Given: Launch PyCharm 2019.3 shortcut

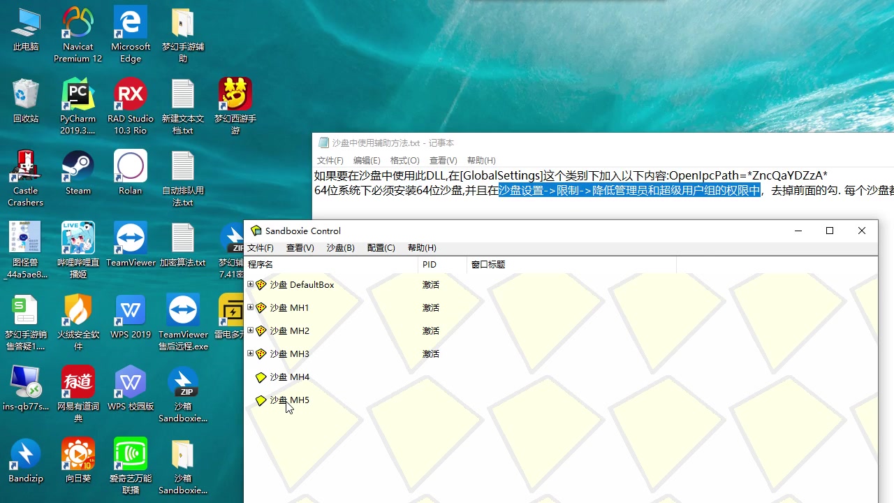Looking at the screenshot, I should [x=78, y=107].
